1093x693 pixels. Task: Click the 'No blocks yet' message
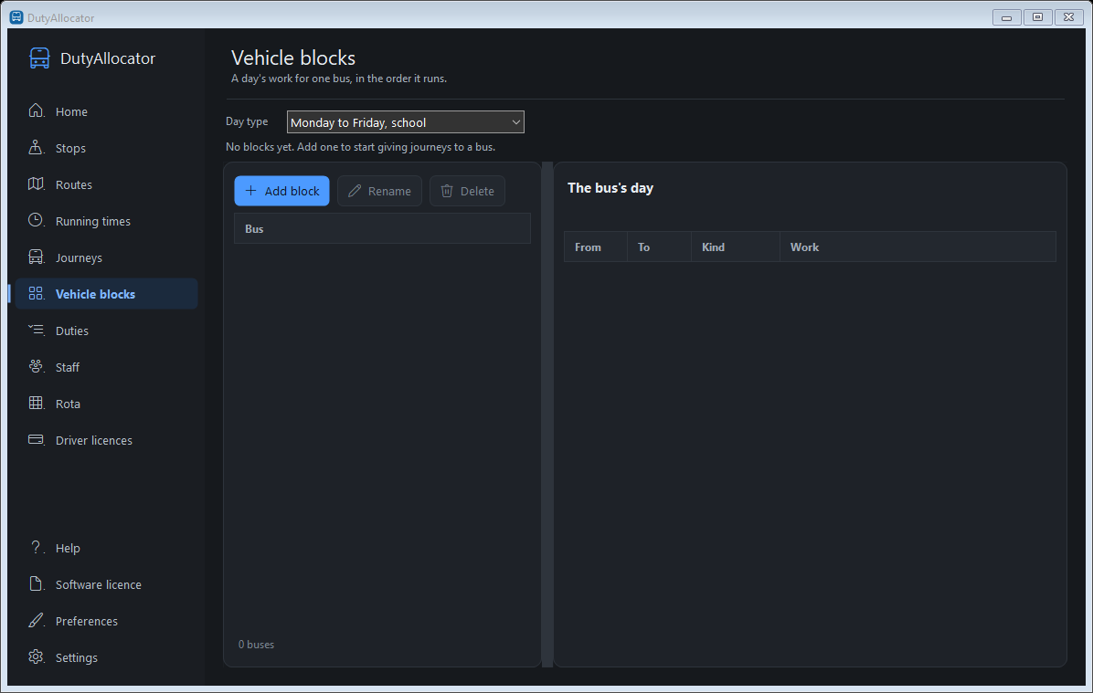[x=360, y=147]
